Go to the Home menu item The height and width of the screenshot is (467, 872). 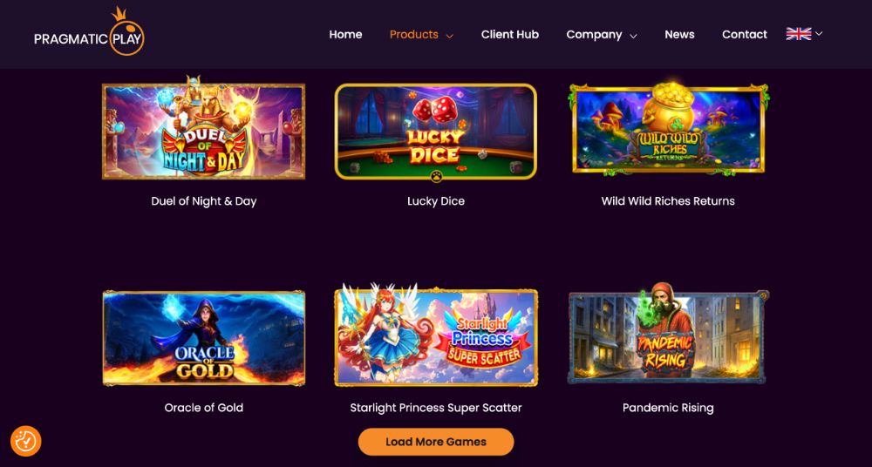coord(345,35)
